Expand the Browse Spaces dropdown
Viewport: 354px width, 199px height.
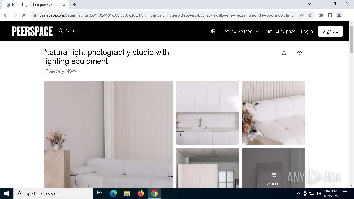[x=240, y=31]
